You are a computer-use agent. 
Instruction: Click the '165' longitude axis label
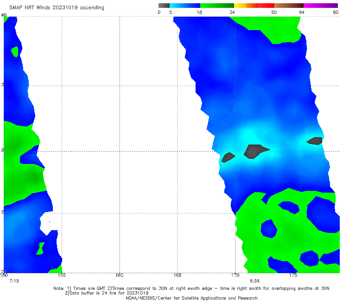tap(178, 275)
